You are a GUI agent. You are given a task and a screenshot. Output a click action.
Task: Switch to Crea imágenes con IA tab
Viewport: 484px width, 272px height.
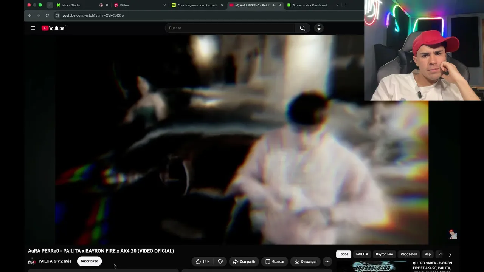pos(197,5)
